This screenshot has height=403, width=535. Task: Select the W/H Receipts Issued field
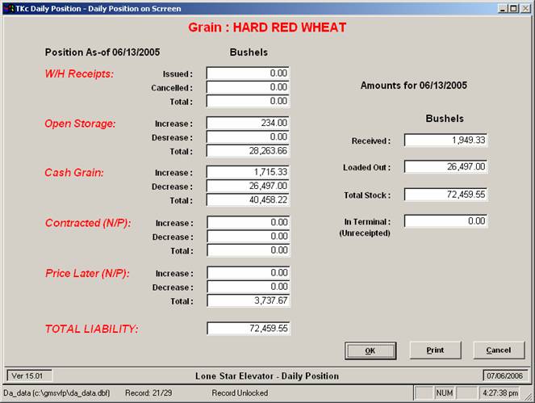[x=248, y=73]
